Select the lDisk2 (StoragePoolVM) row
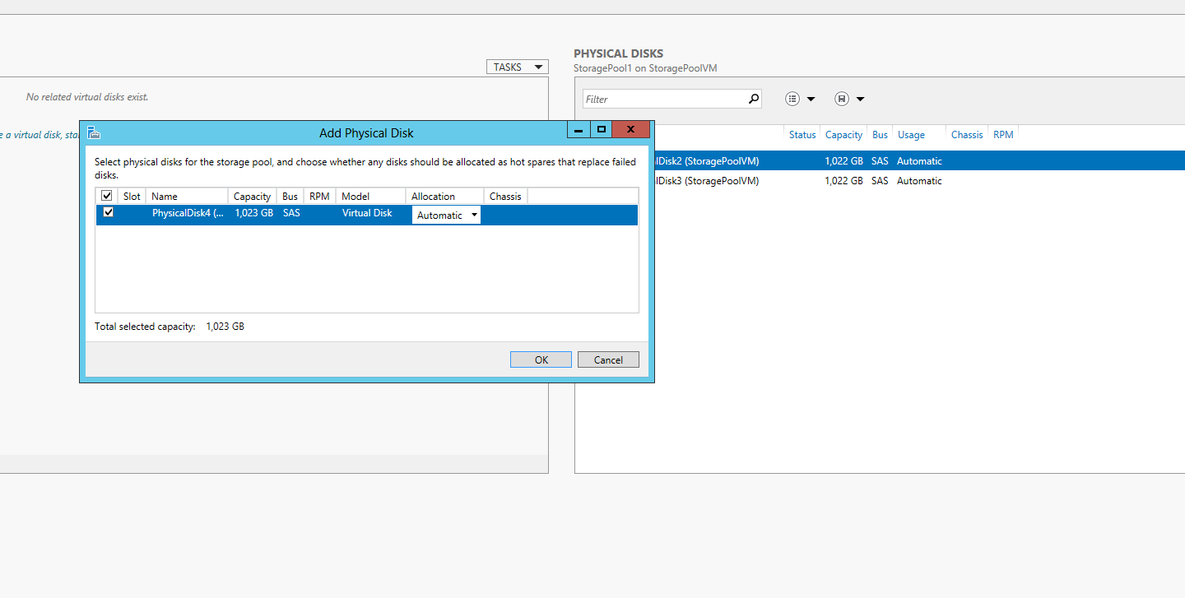 coord(880,161)
